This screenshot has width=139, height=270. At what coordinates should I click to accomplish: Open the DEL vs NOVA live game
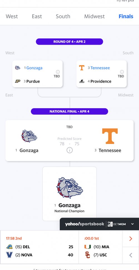tap(40, 247)
